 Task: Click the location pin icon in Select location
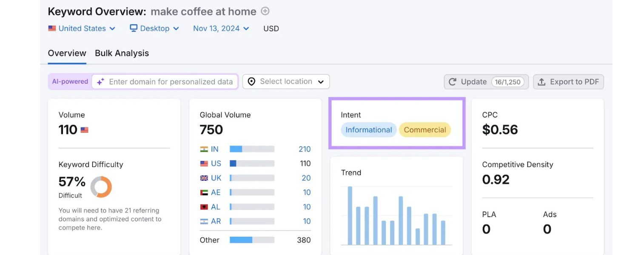pos(252,81)
